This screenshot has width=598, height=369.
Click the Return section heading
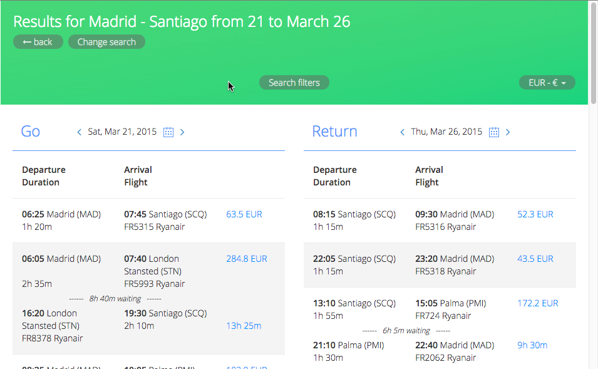335,132
